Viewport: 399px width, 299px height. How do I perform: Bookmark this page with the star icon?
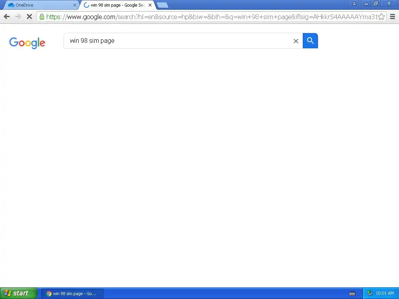tap(381, 17)
